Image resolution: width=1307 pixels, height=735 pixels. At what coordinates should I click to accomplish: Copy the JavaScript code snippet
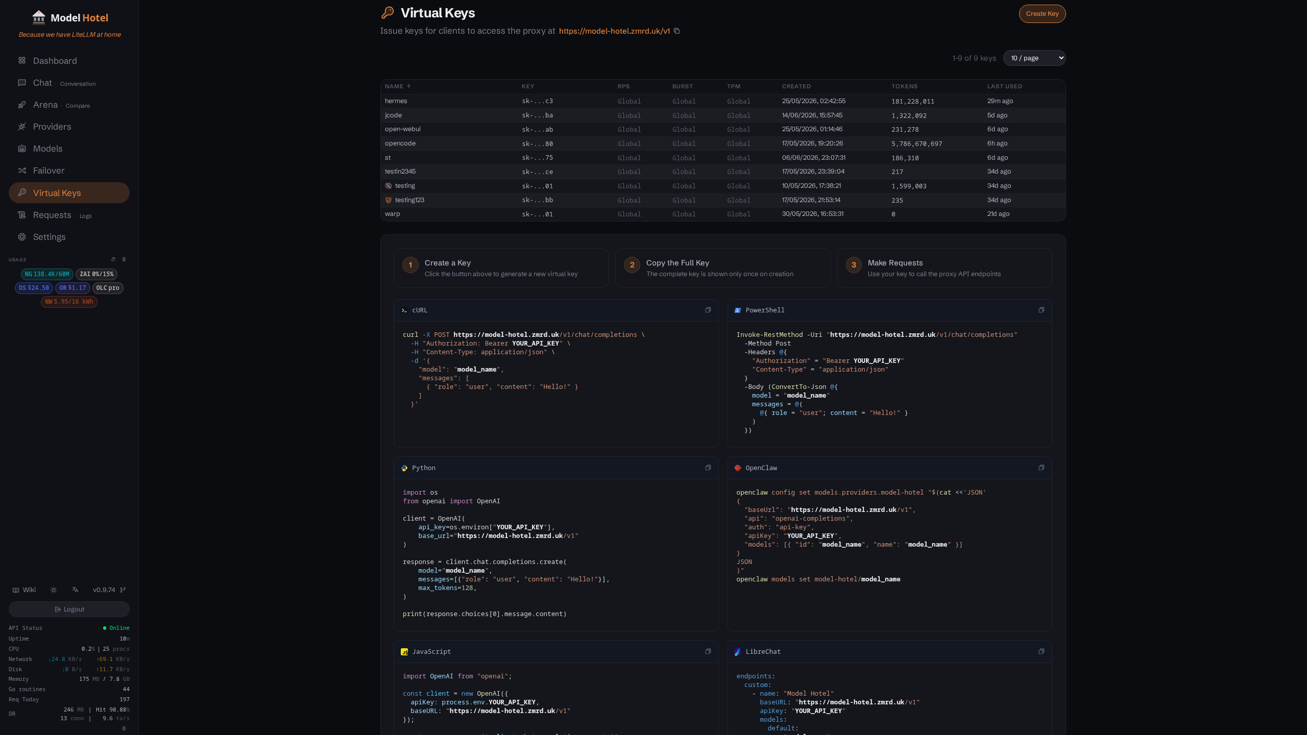(x=708, y=652)
